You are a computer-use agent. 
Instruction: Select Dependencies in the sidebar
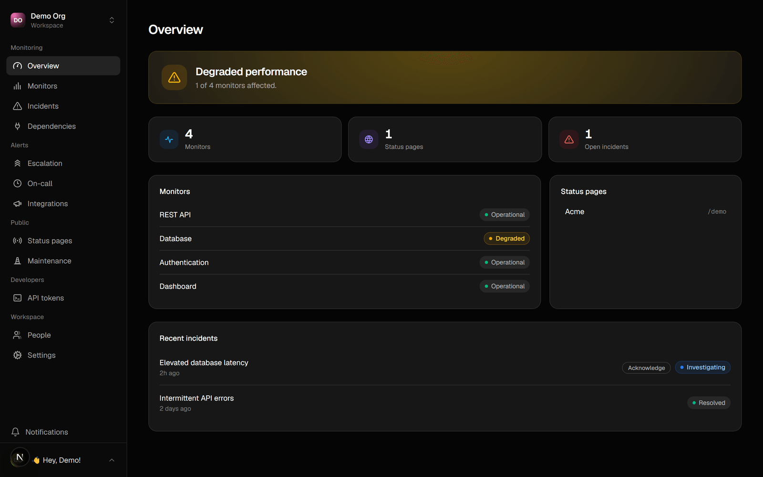(x=63, y=126)
